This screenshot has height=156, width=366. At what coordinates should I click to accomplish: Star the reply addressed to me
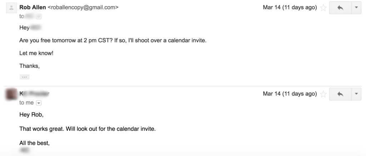pyautogui.click(x=323, y=94)
